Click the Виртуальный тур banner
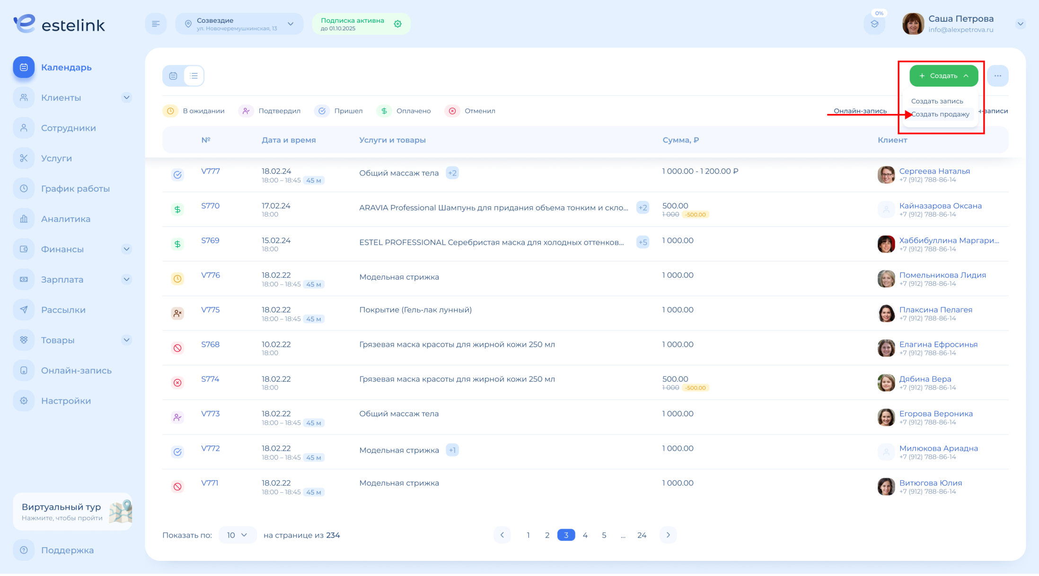This screenshot has width=1039, height=576. tap(72, 512)
